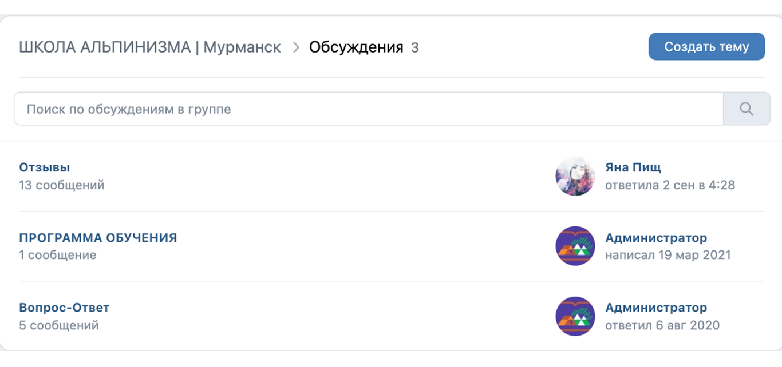Create a new topic with Создать тему
The width and height of the screenshot is (782, 367).
point(706,47)
